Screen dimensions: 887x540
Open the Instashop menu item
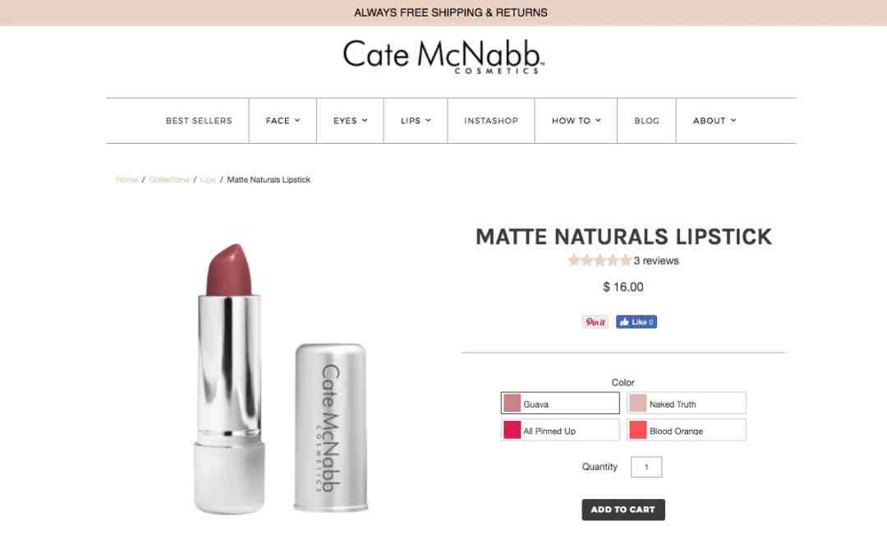(x=491, y=121)
